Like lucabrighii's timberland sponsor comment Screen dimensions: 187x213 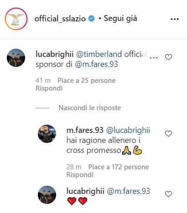(x=168, y=57)
